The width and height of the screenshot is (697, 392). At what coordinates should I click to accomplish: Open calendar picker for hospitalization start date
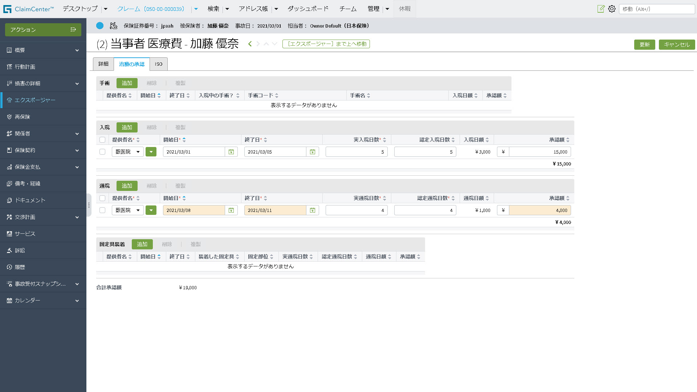point(231,152)
